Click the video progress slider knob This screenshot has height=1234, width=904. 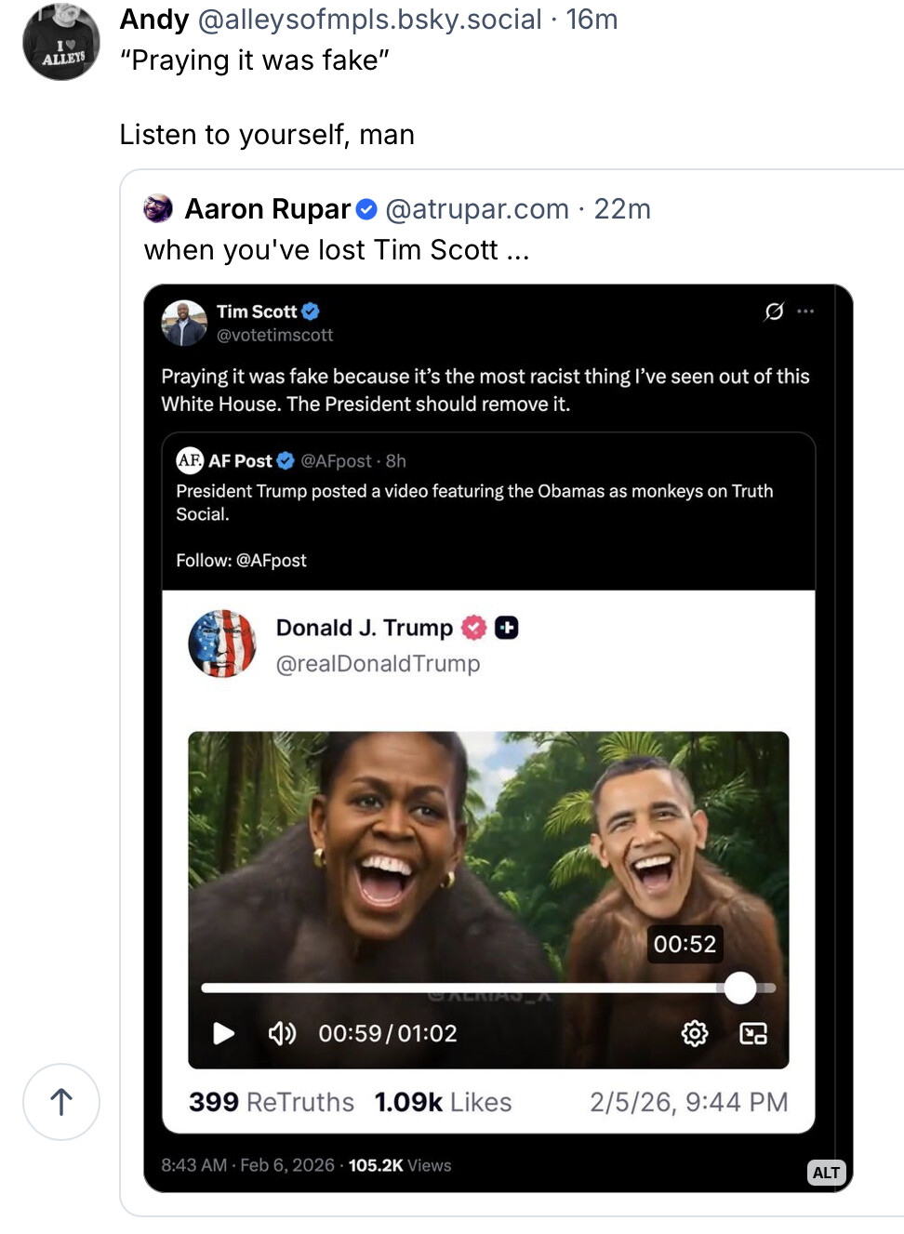coord(740,988)
